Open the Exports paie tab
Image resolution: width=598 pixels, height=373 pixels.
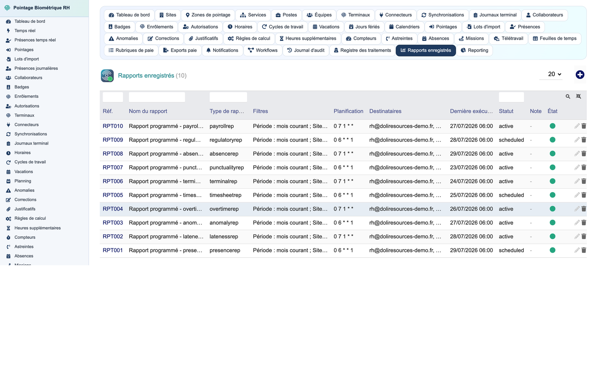point(180,50)
